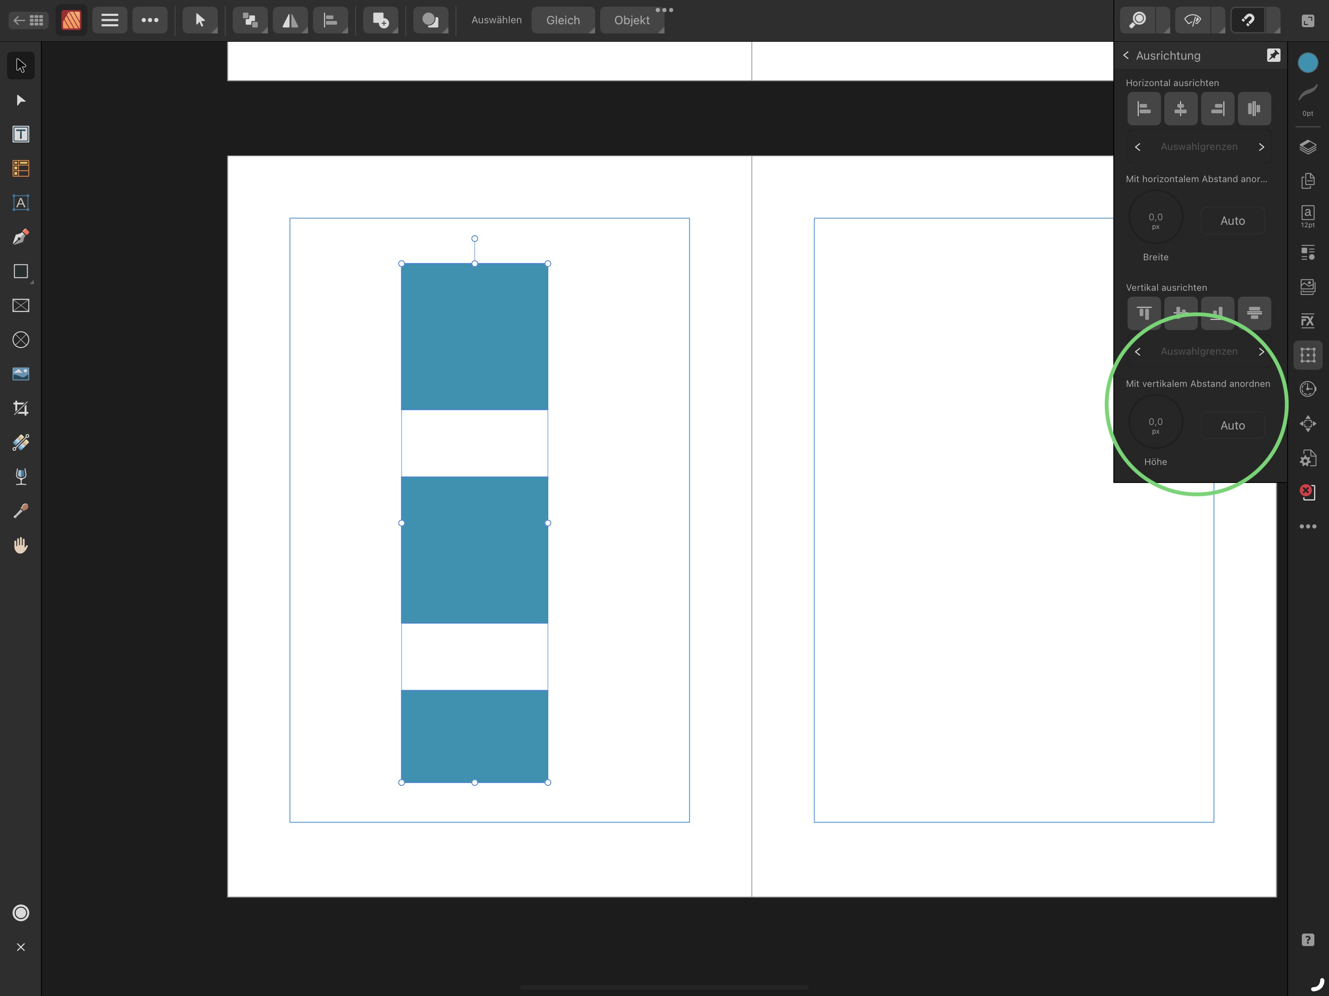The image size is (1329, 996).
Task: Open the blue fill color swatch
Action: pyautogui.click(x=1307, y=63)
